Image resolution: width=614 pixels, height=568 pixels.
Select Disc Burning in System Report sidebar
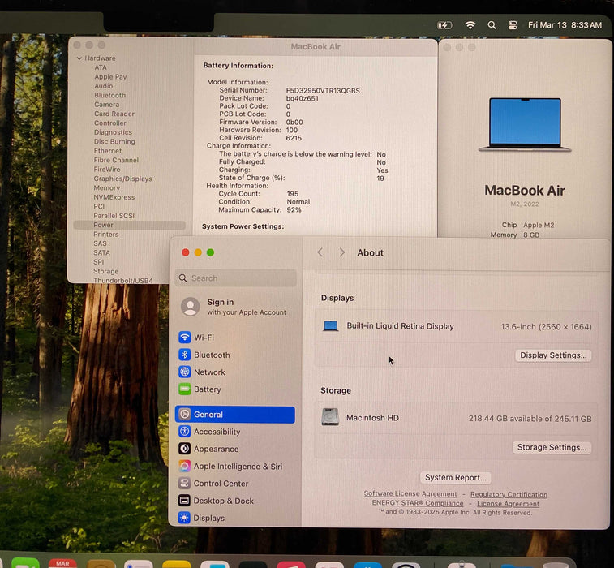[x=114, y=141]
